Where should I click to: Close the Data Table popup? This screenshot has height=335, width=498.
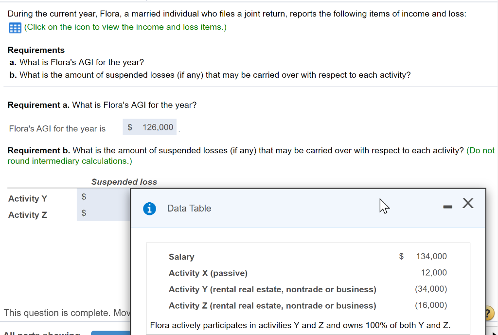pos(467,204)
